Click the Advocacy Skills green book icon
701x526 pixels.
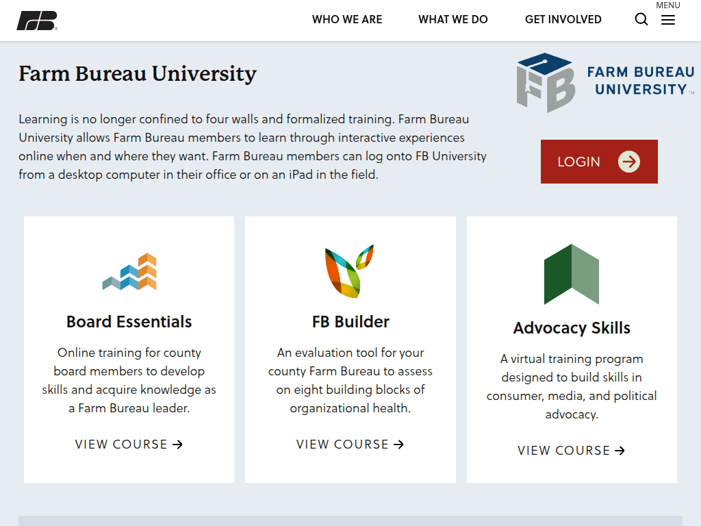[572, 274]
